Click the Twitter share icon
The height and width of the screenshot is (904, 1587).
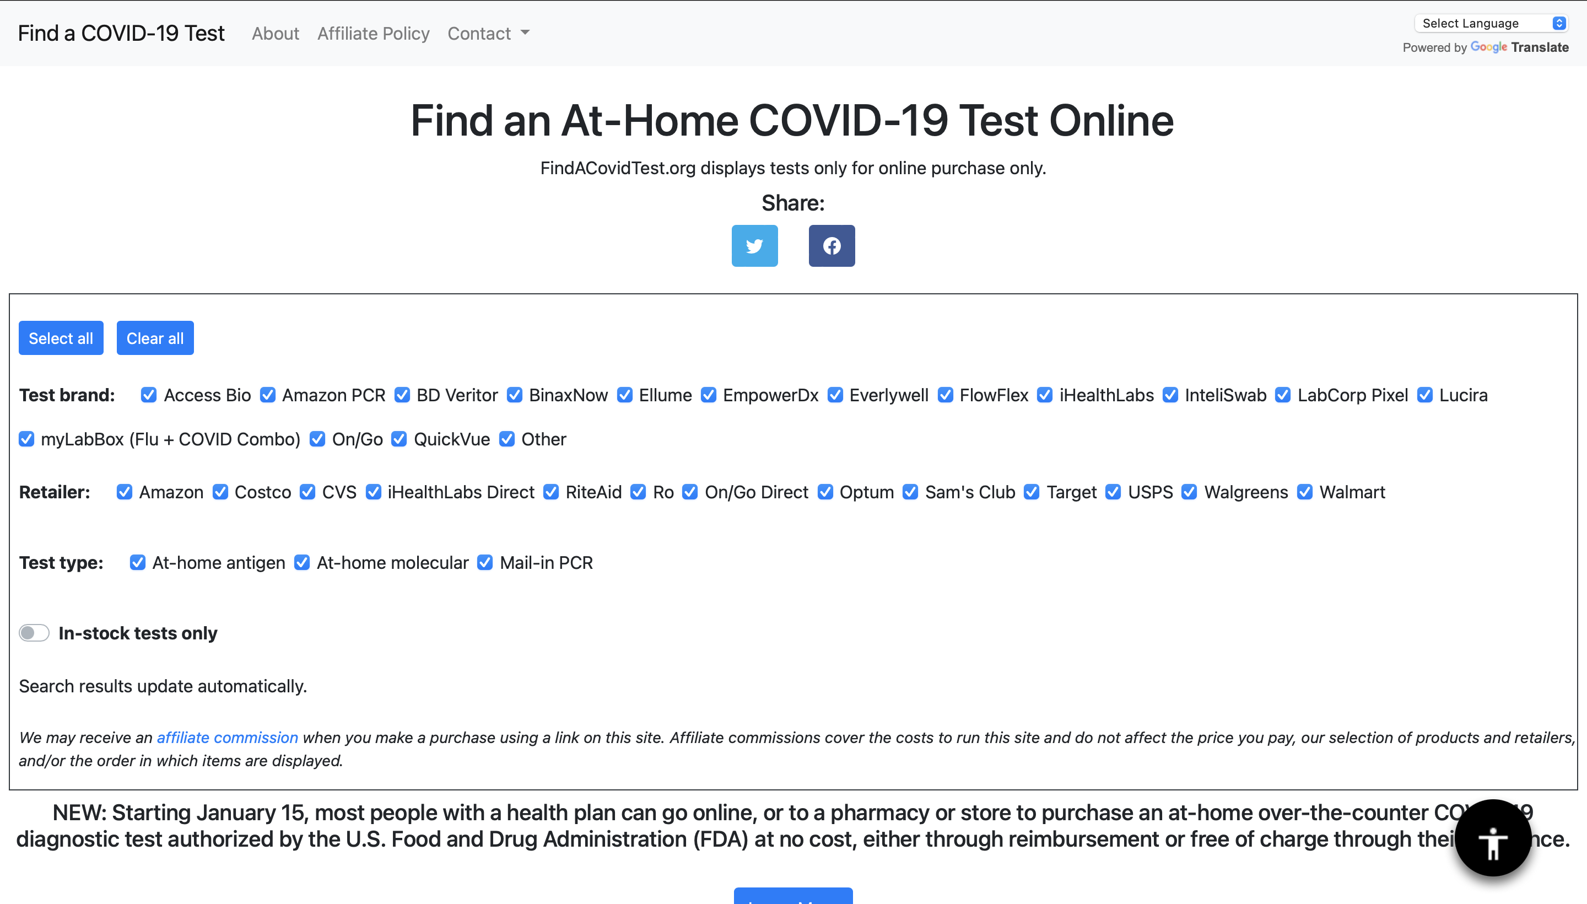point(754,245)
